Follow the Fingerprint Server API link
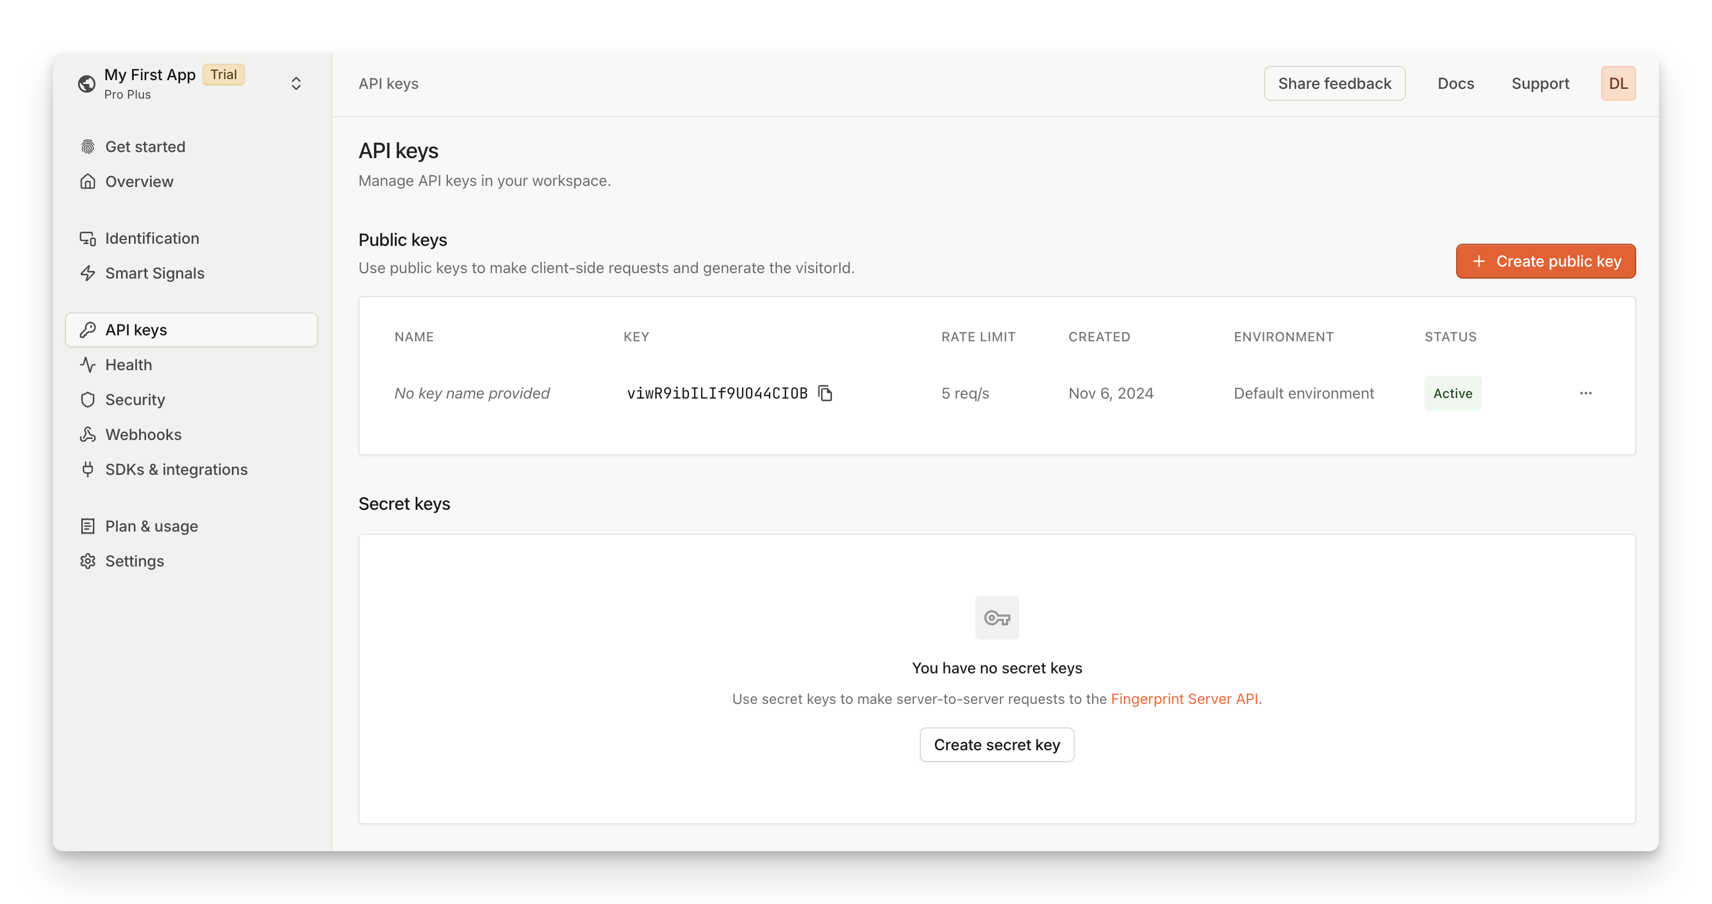Viewport: 1712px width, 904px height. 1184,699
